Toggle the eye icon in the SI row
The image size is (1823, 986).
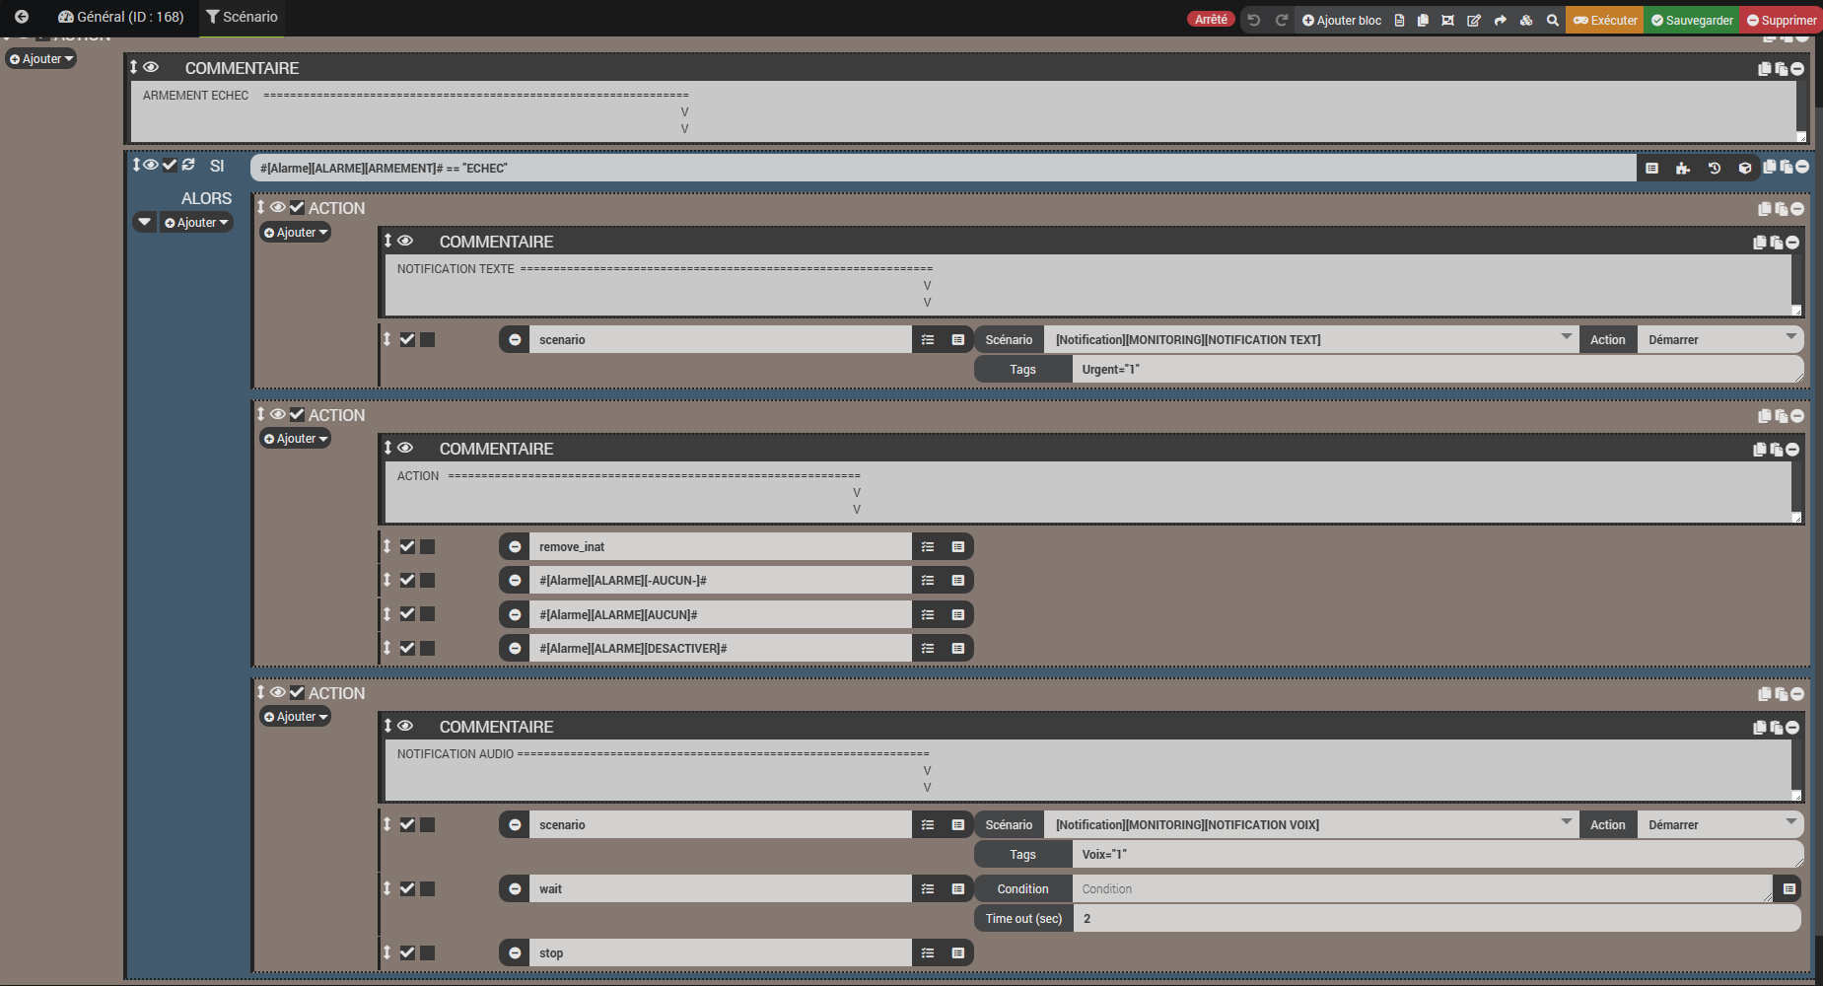tap(151, 165)
